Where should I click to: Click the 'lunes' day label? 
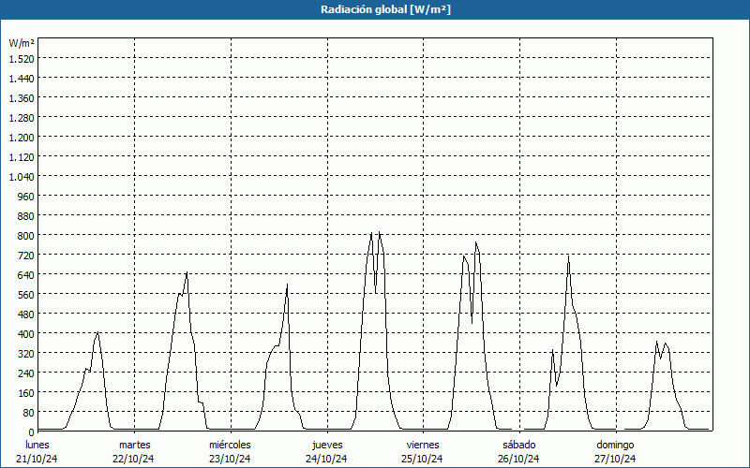coord(37,445)
